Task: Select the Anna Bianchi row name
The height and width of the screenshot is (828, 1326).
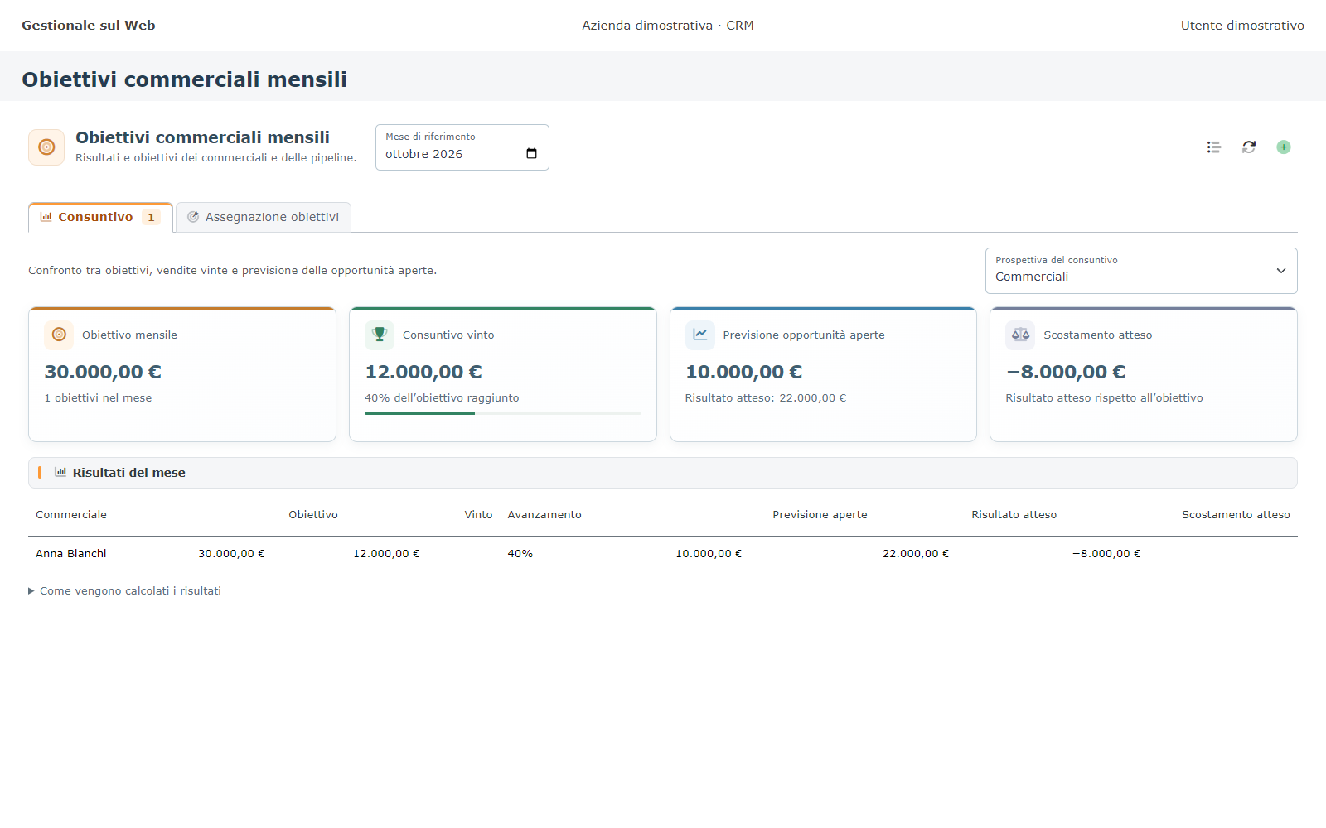Action: pos(71,554)
